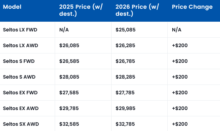Screen dimensions: 220x131
Task: Click the 2025 Price column header
Action: pos(81,10)
